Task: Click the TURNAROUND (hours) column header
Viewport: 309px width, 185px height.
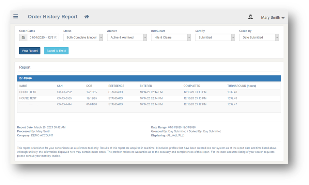Action: [241, 86]
